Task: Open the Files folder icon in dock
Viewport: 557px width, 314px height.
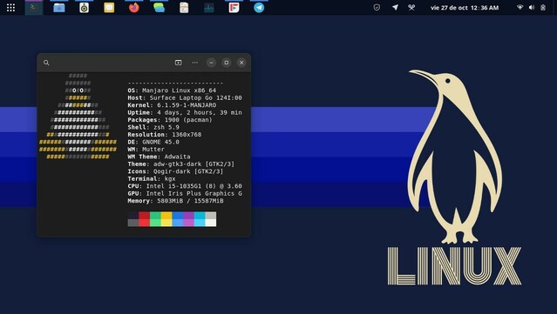Action: pos(59,8)
